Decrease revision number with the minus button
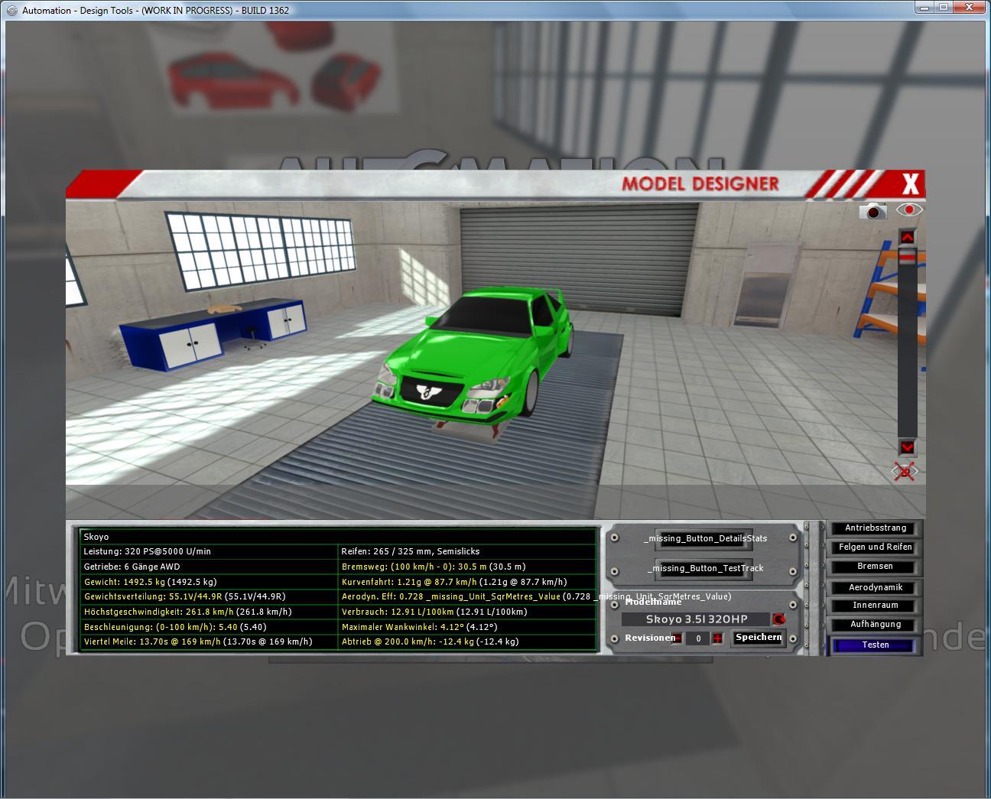Viewport: 991px width, 799px height. (677, 638)
